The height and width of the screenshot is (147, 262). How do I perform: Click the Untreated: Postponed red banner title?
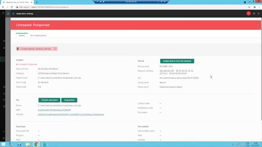(x=33, y=25)
